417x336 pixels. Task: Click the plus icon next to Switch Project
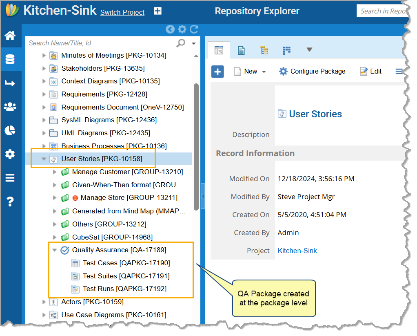tap(158, 11)
